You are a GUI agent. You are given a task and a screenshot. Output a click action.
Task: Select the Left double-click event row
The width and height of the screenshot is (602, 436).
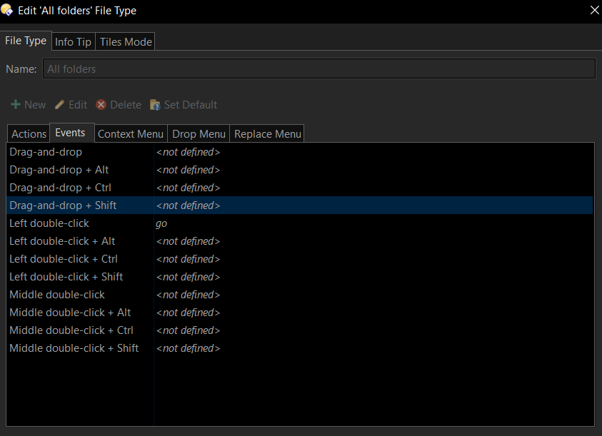pos(49,223)
